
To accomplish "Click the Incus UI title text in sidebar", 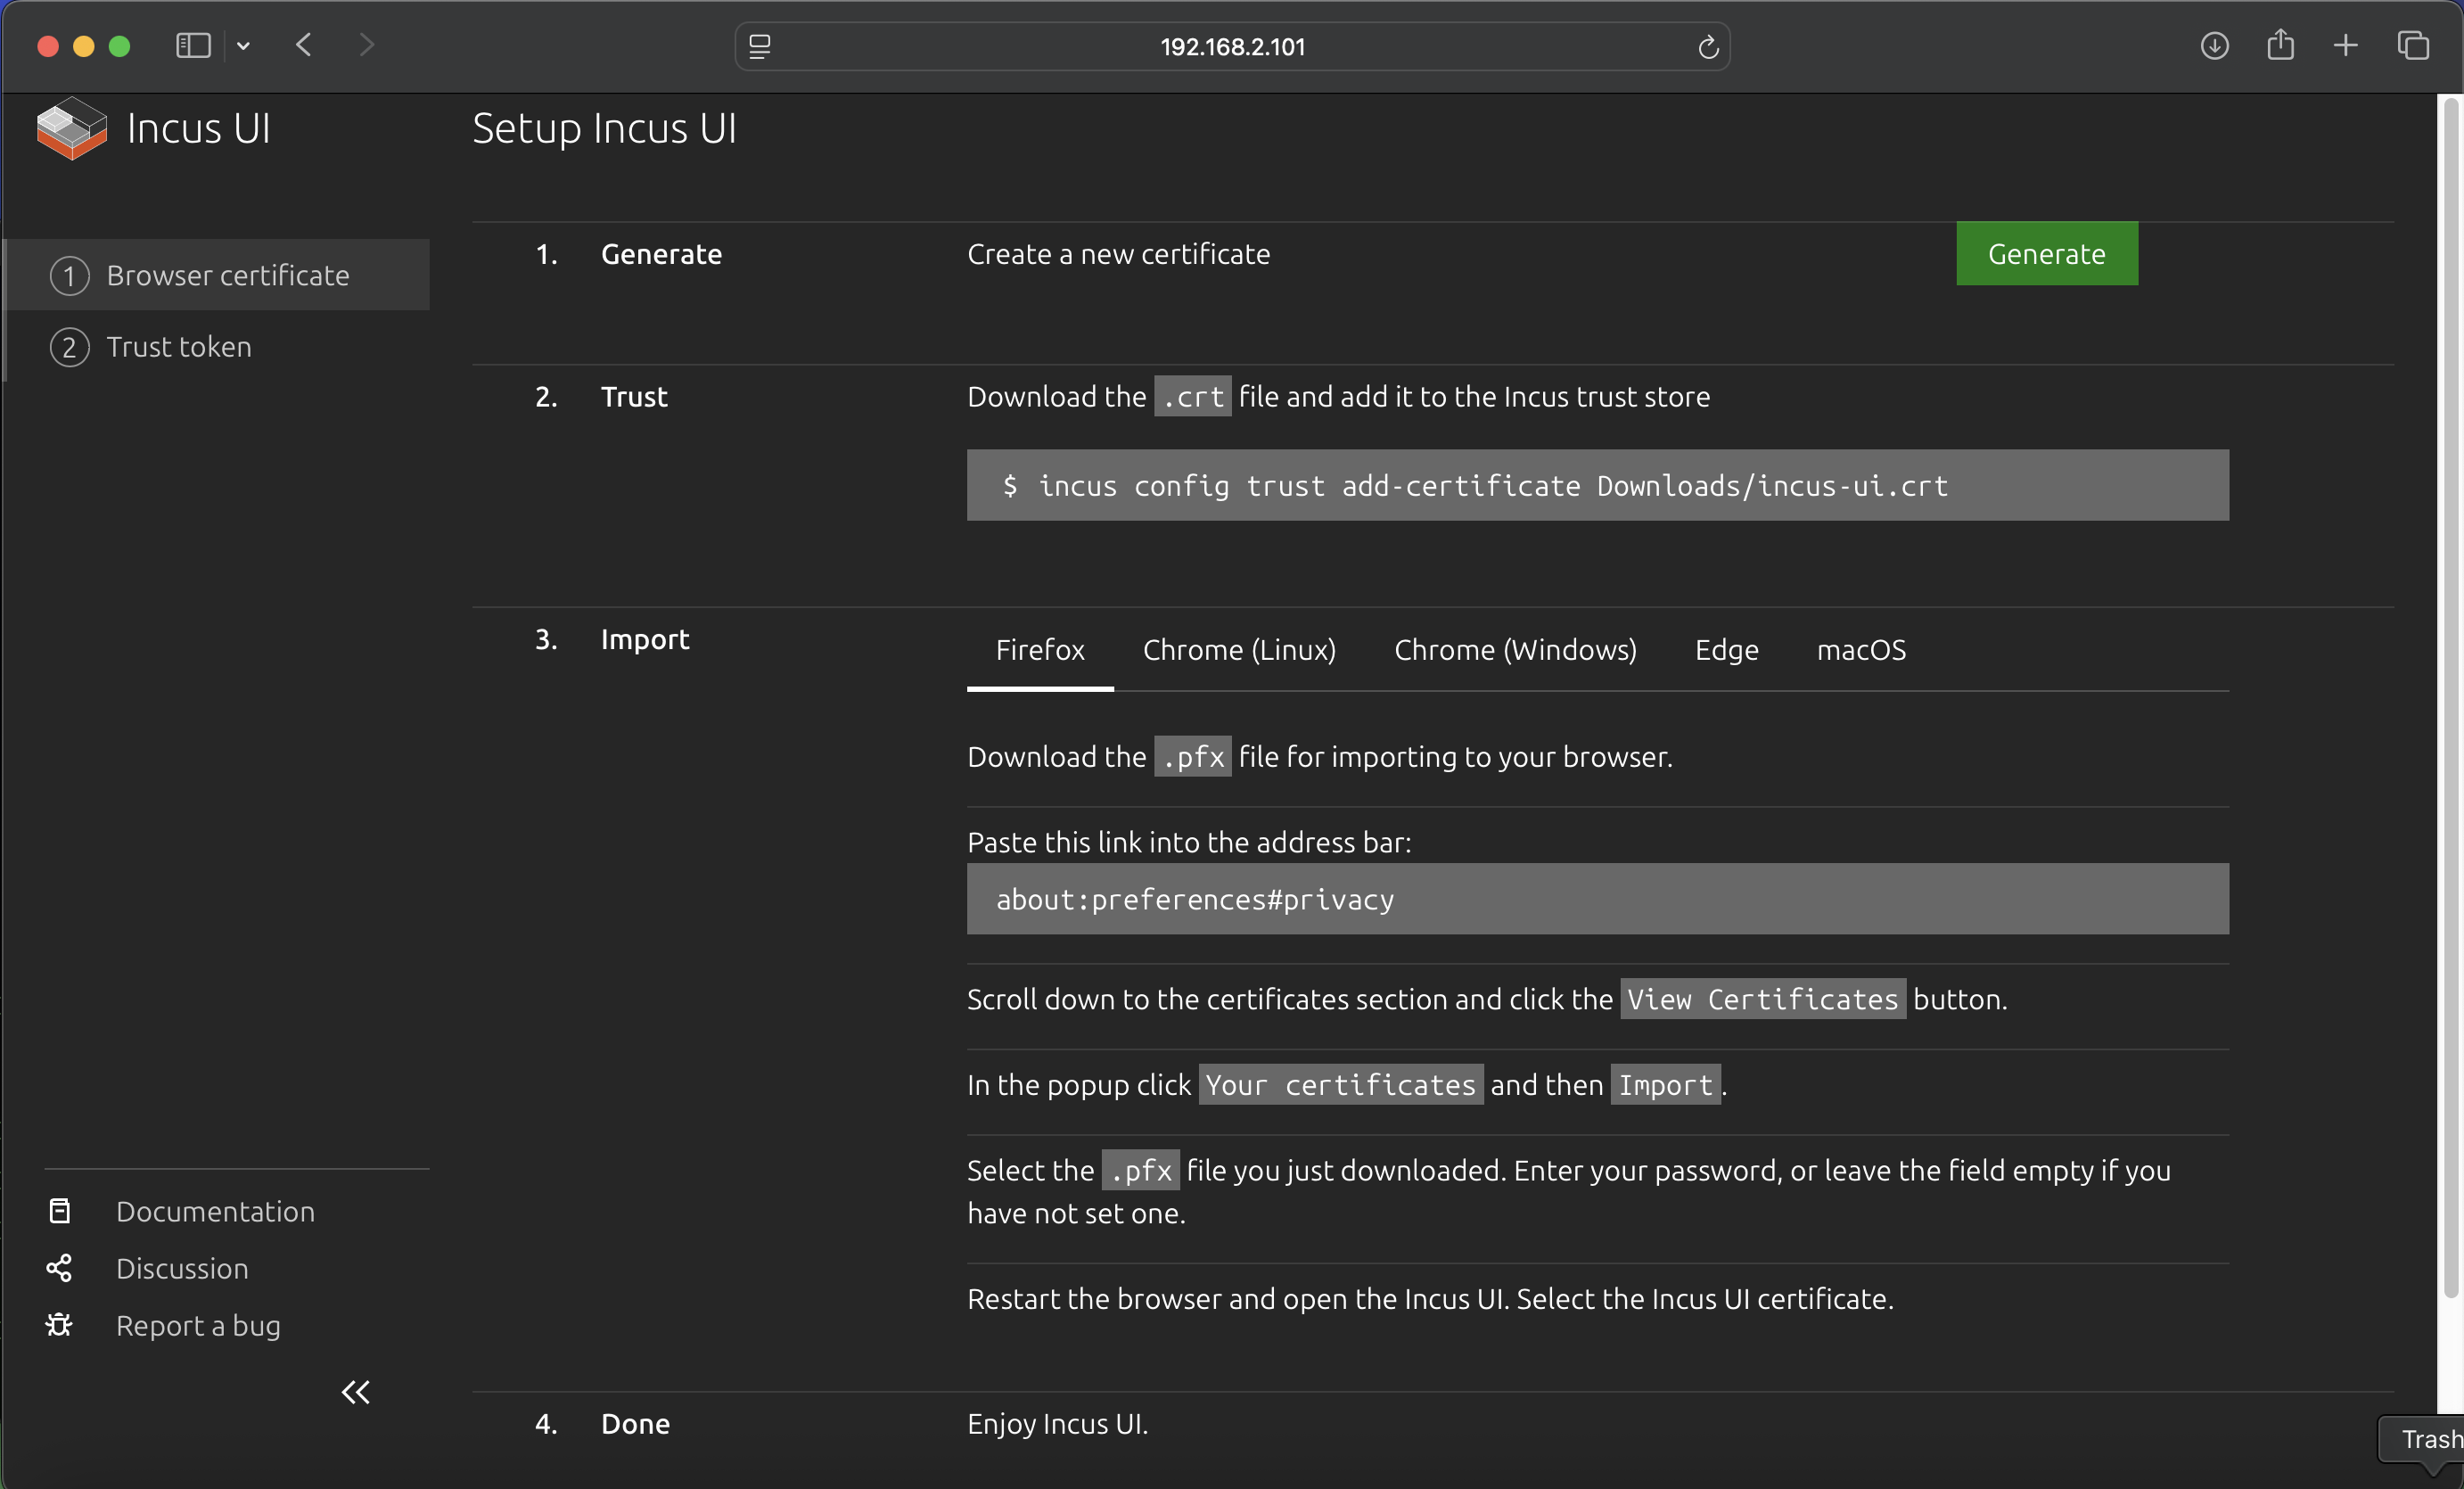I will click(199, 128).
